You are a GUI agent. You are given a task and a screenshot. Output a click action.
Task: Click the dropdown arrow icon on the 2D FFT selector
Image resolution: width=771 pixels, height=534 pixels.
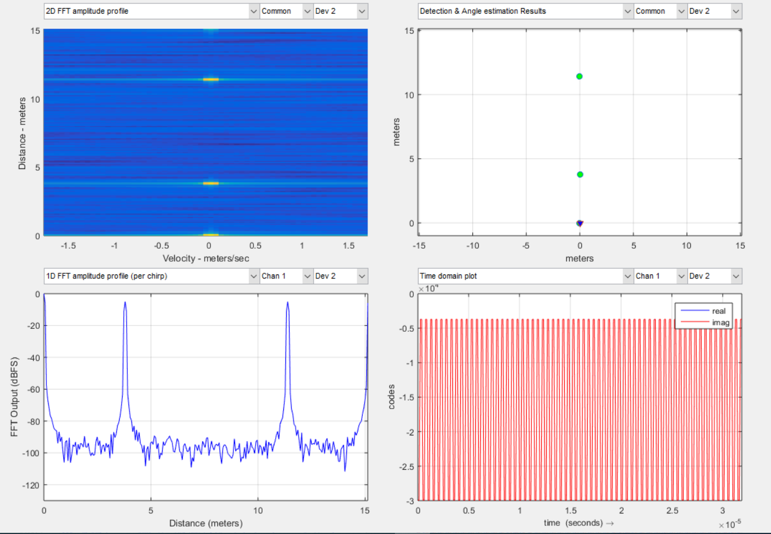(x=253, y=11)
